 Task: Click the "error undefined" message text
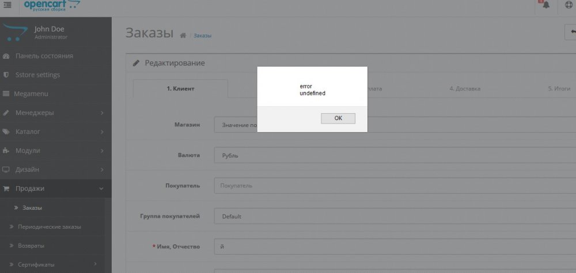pos(312,90)
